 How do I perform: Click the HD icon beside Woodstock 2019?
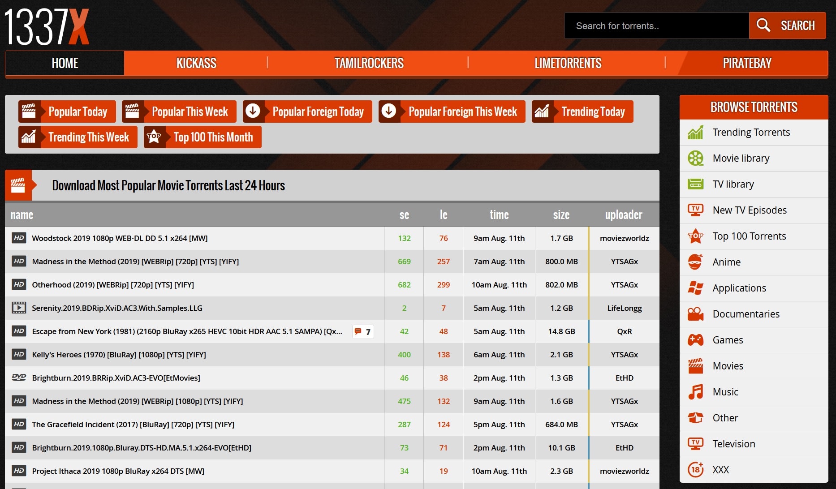click(19, 238)
